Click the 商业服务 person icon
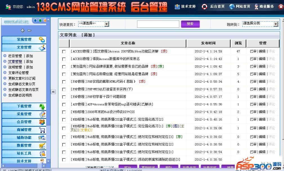 [x=256, y=7]
